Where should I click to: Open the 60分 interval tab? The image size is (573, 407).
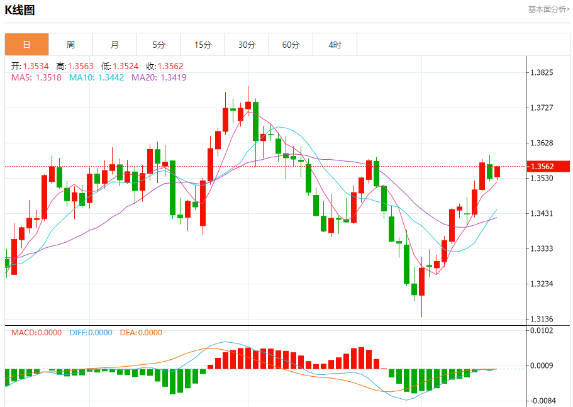(x=291, y=45)
